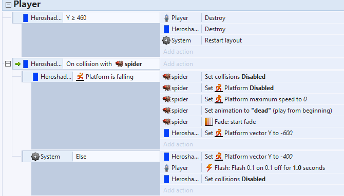
Task: Click spider icon beside Set collisions Disabled
Action: 166,77
